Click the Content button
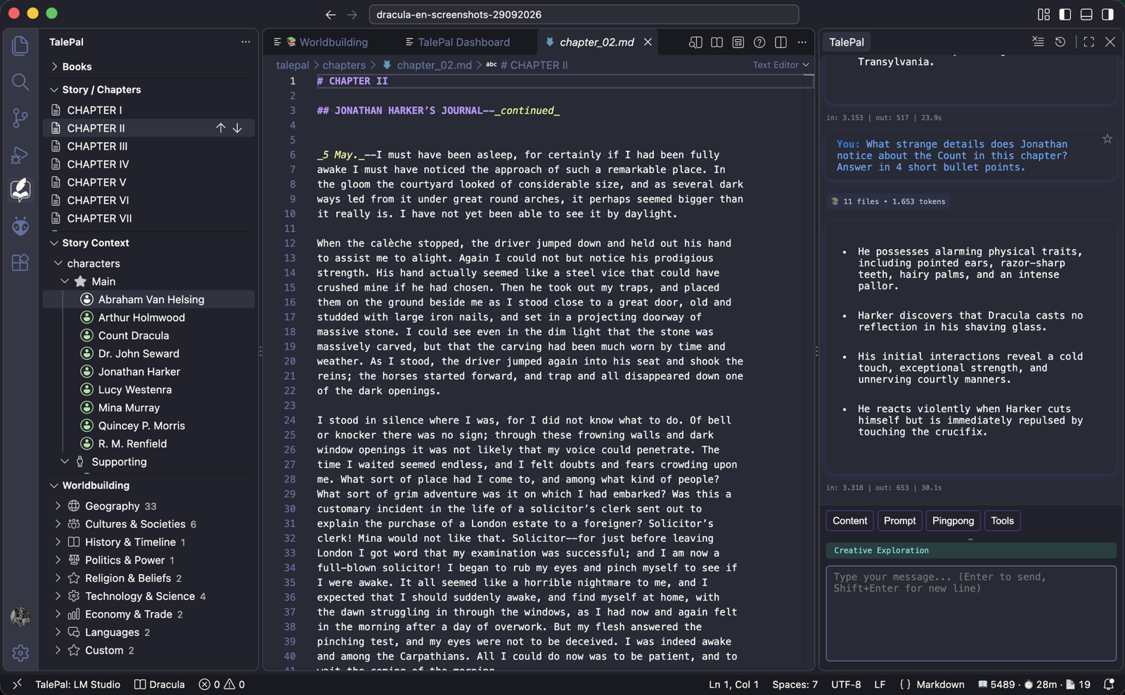 coord(849,521)
